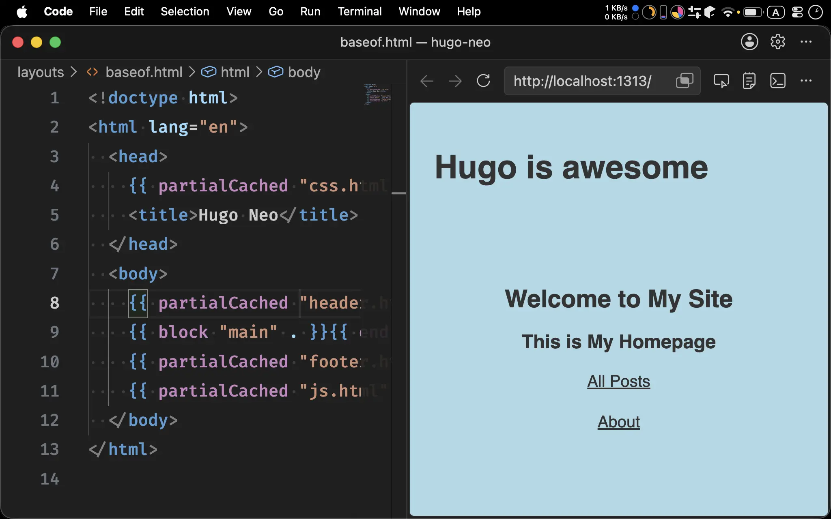This screenshot has height=519, width=831.
Task: Click the html symbol icon in breadcrumbs
Action: [x=209, y=72]
